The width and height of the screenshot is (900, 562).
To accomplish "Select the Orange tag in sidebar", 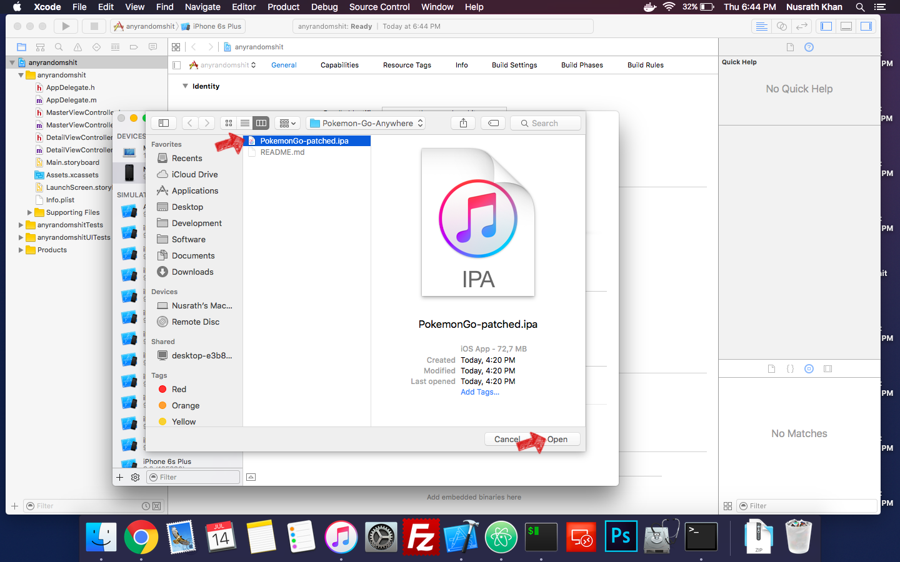I will point(186,405).
